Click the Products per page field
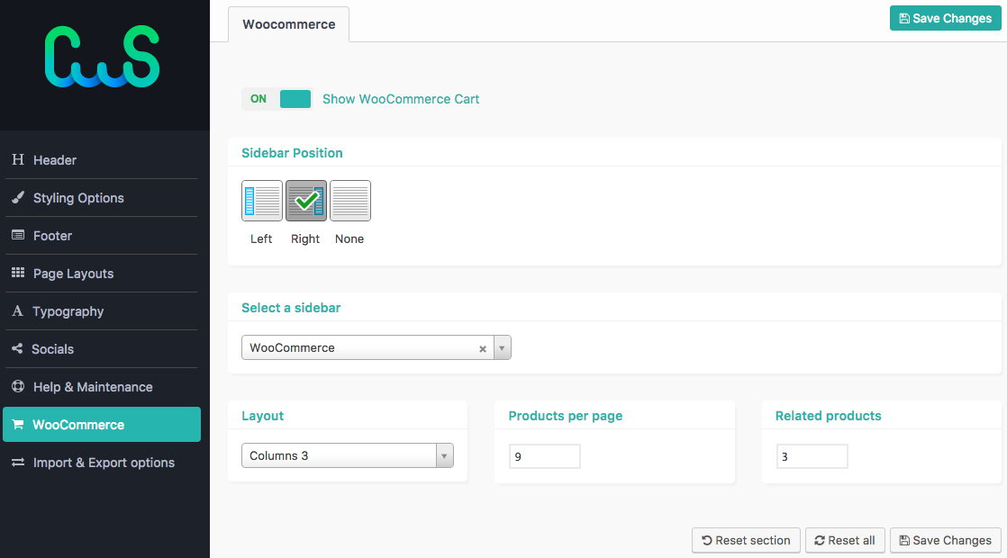 click(x=545, y=456)
